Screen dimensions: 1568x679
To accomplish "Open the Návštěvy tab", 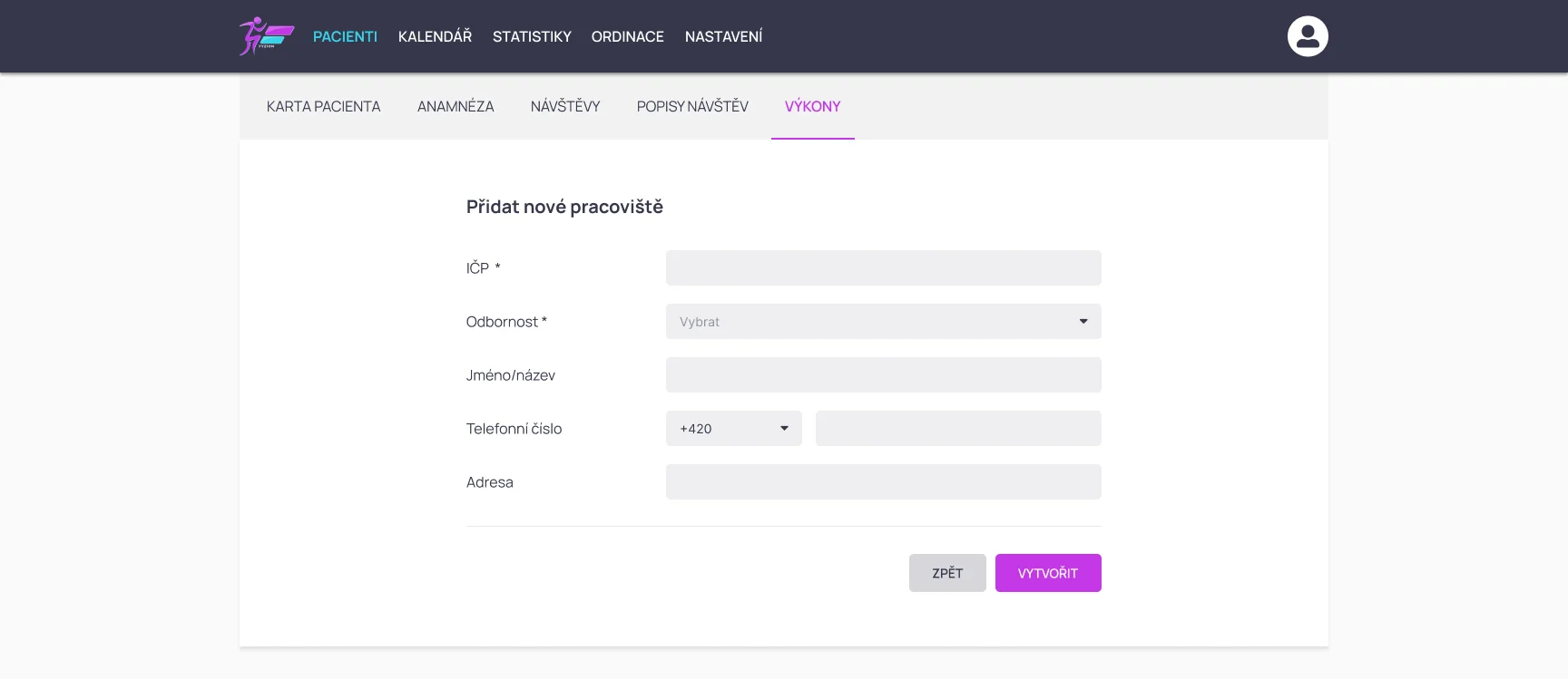I will point(565,106).
